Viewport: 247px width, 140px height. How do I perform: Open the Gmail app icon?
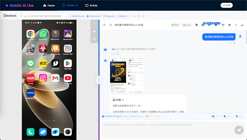[55, 78]
